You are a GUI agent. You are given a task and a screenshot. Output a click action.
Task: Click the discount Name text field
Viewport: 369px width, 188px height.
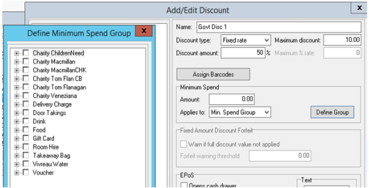(x=278, y=27)
